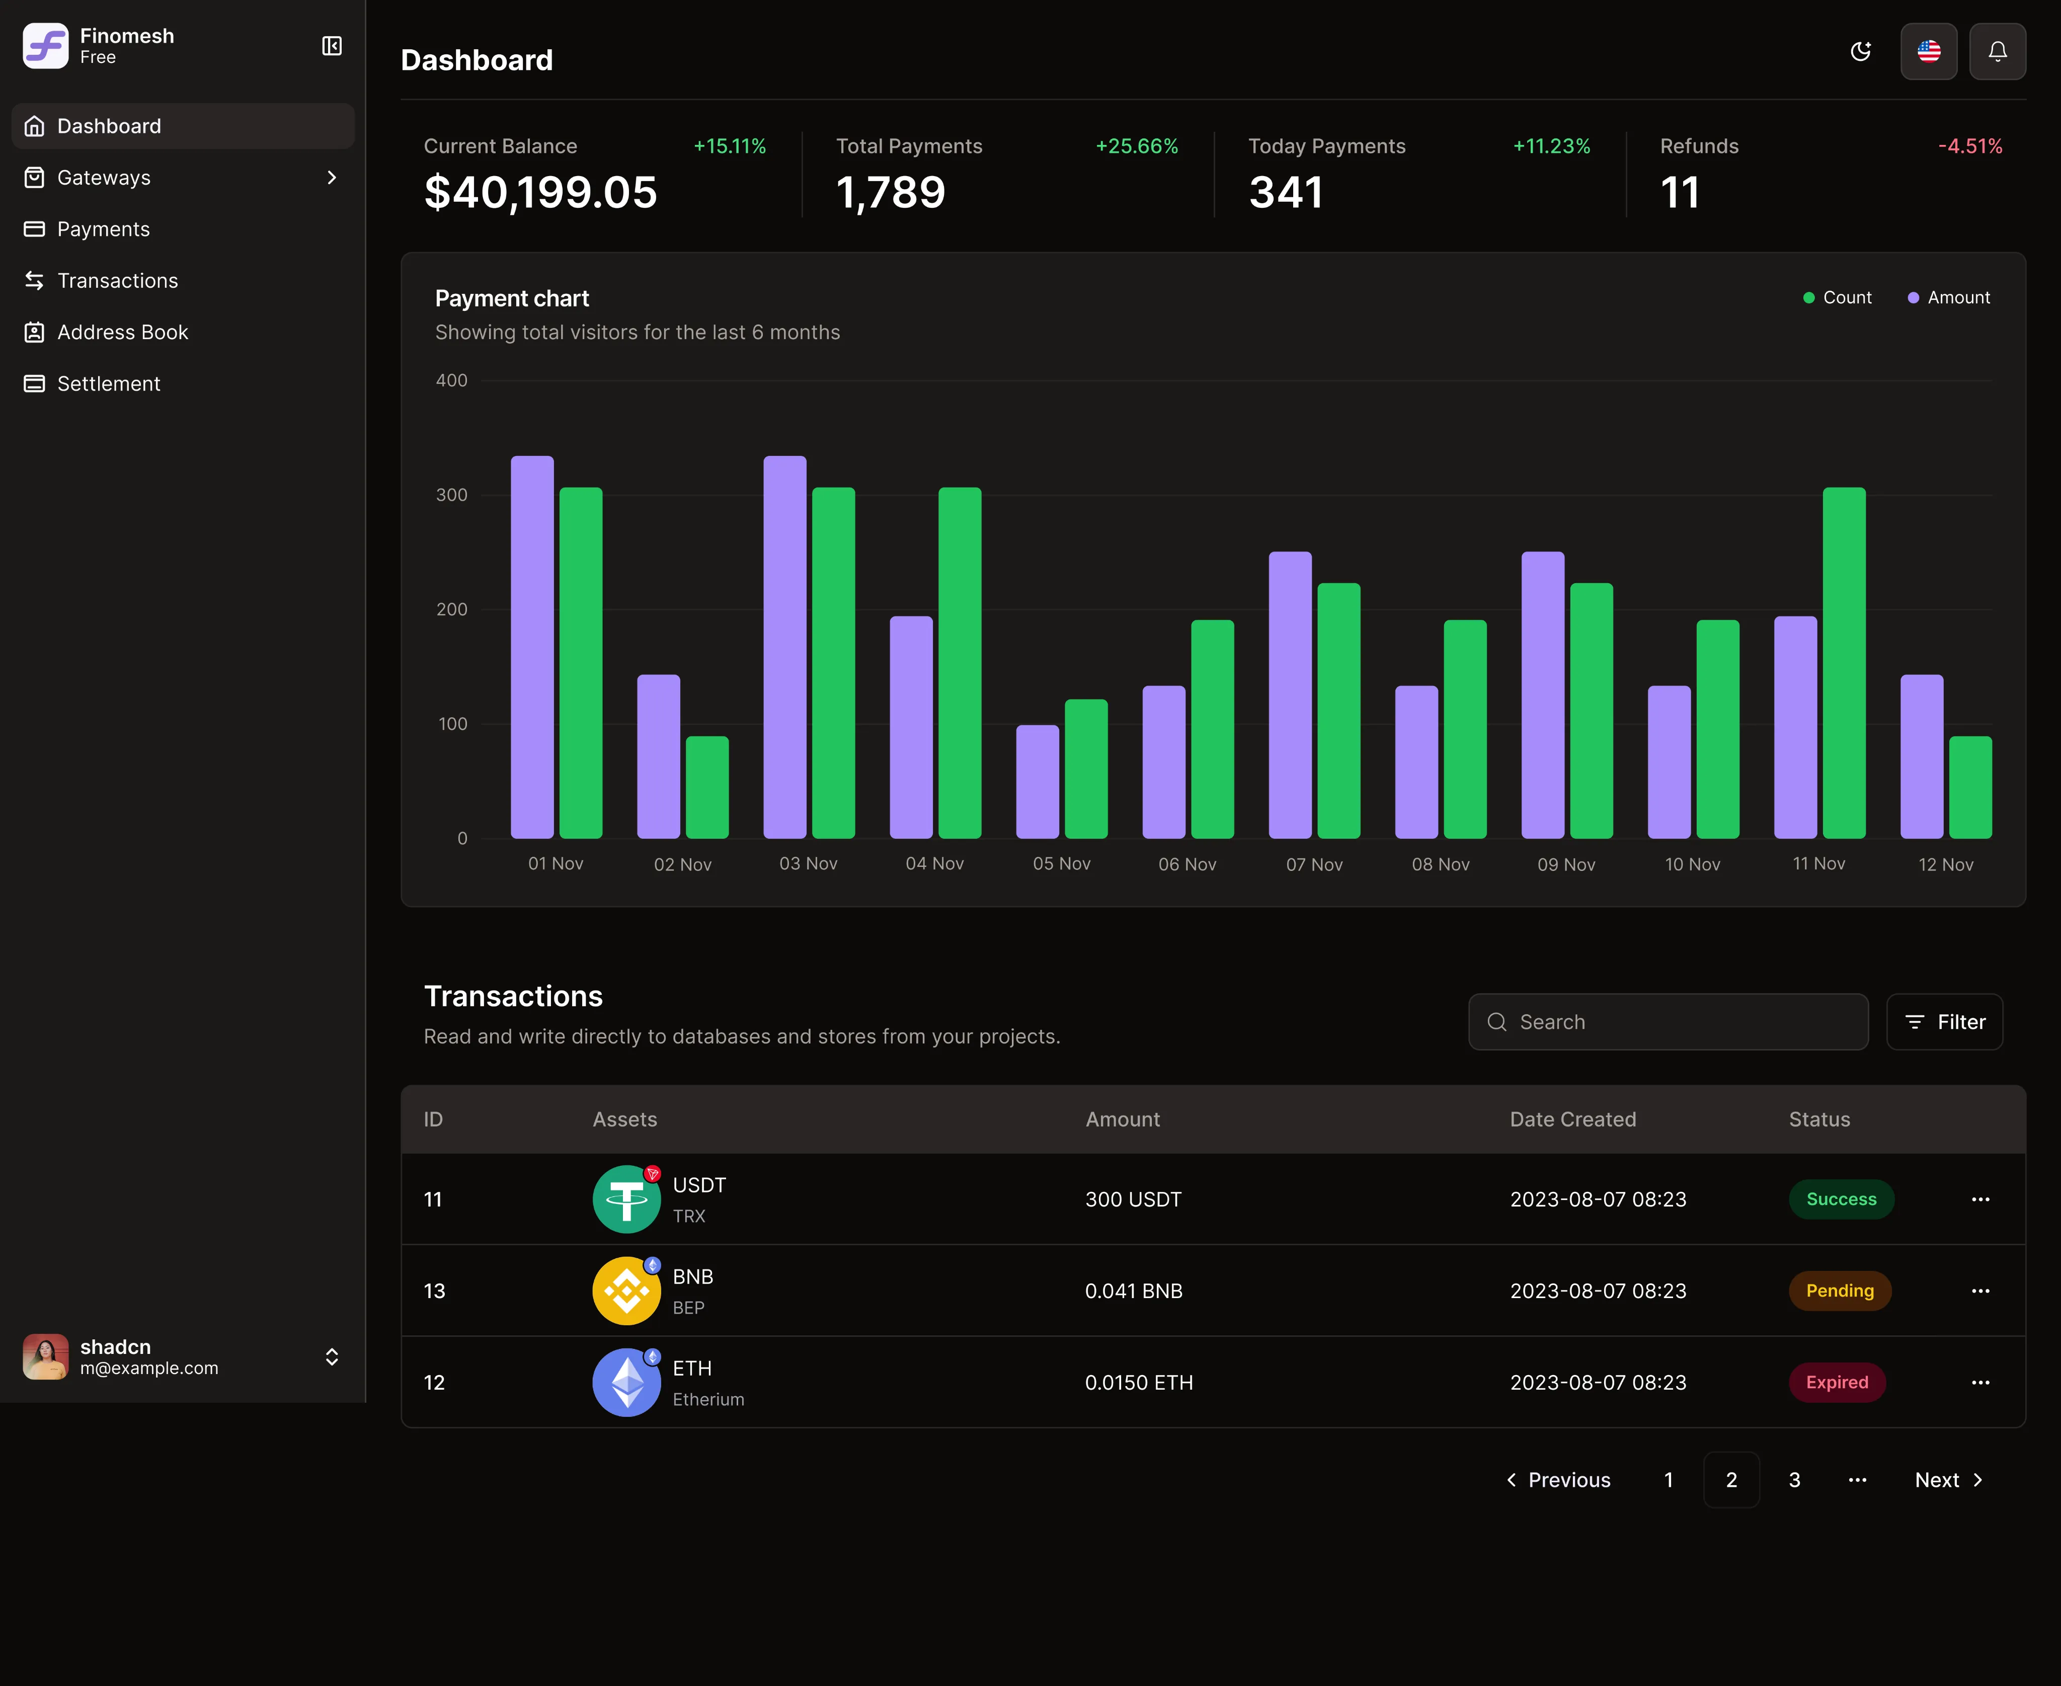Click the Finomesh logo icon
The image size is (2061, 1686).
46,46
